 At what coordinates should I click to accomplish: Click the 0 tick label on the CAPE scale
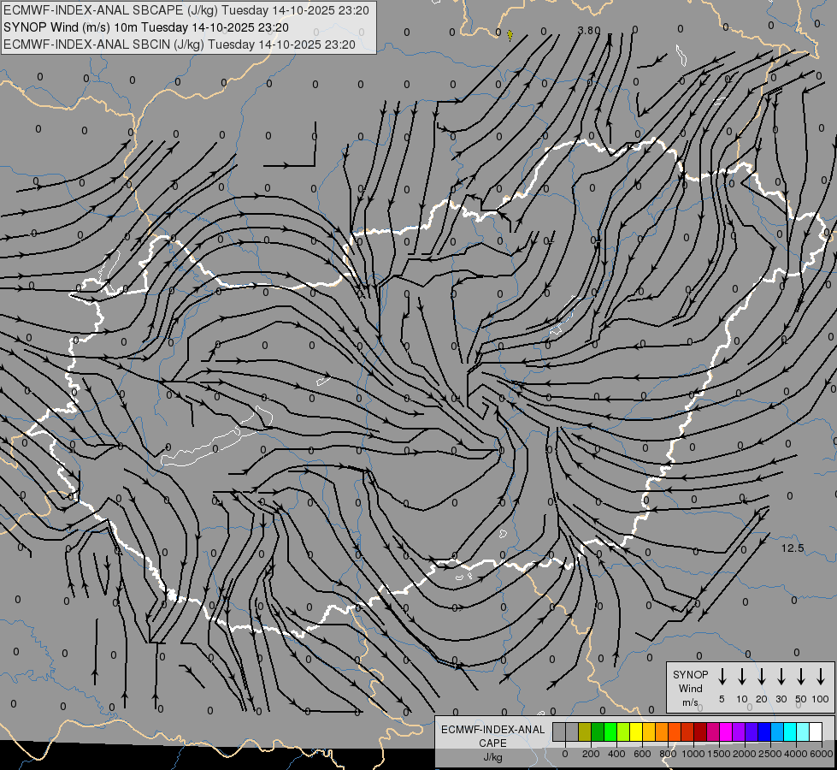[565, 754]
